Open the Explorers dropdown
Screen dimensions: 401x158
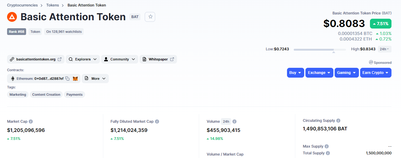click(x=83, y=59)
